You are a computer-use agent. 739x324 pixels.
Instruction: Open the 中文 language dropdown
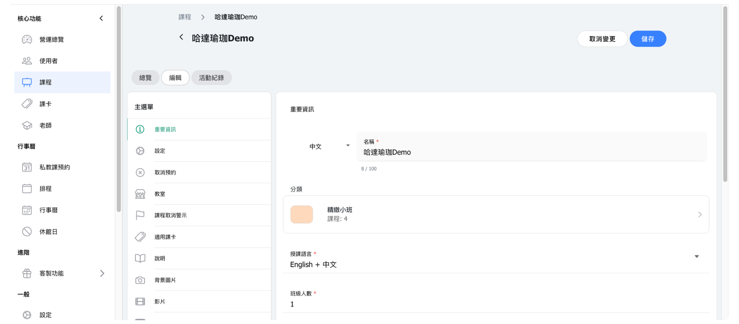[329, 147]
